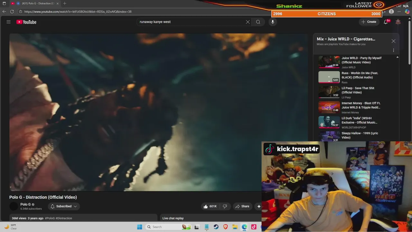The width and height of the screenshot is (412, 232).
Task: Open the notepad-style app on the taskbar
Action: tap(207, 227)
